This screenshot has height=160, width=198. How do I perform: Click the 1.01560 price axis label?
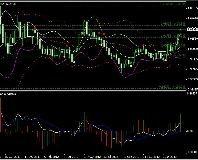[x=193, y=39]
